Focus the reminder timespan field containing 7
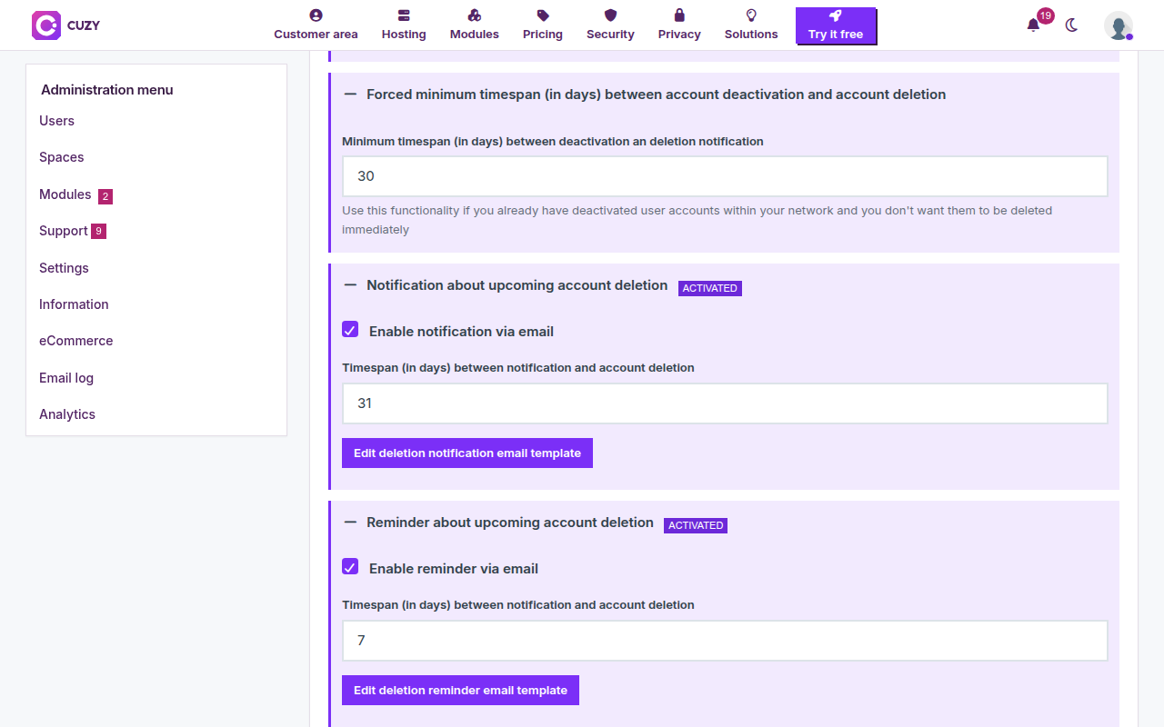The width and height of the screenshot is (1164, 727). point(725,641)
